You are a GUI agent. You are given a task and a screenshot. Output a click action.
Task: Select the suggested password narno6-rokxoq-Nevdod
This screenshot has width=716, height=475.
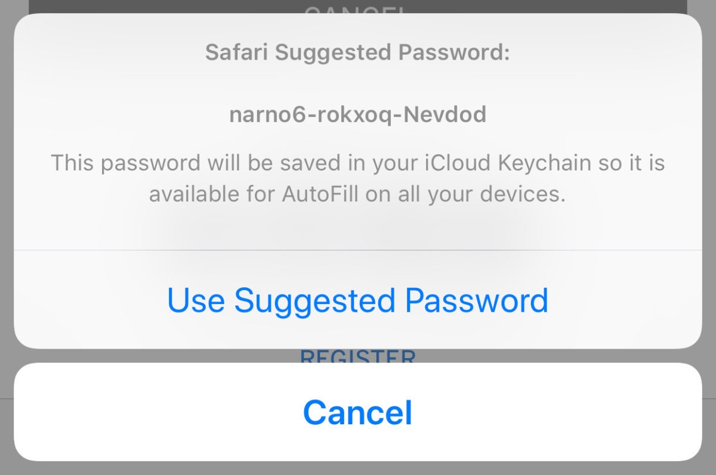tap(357, 114)
